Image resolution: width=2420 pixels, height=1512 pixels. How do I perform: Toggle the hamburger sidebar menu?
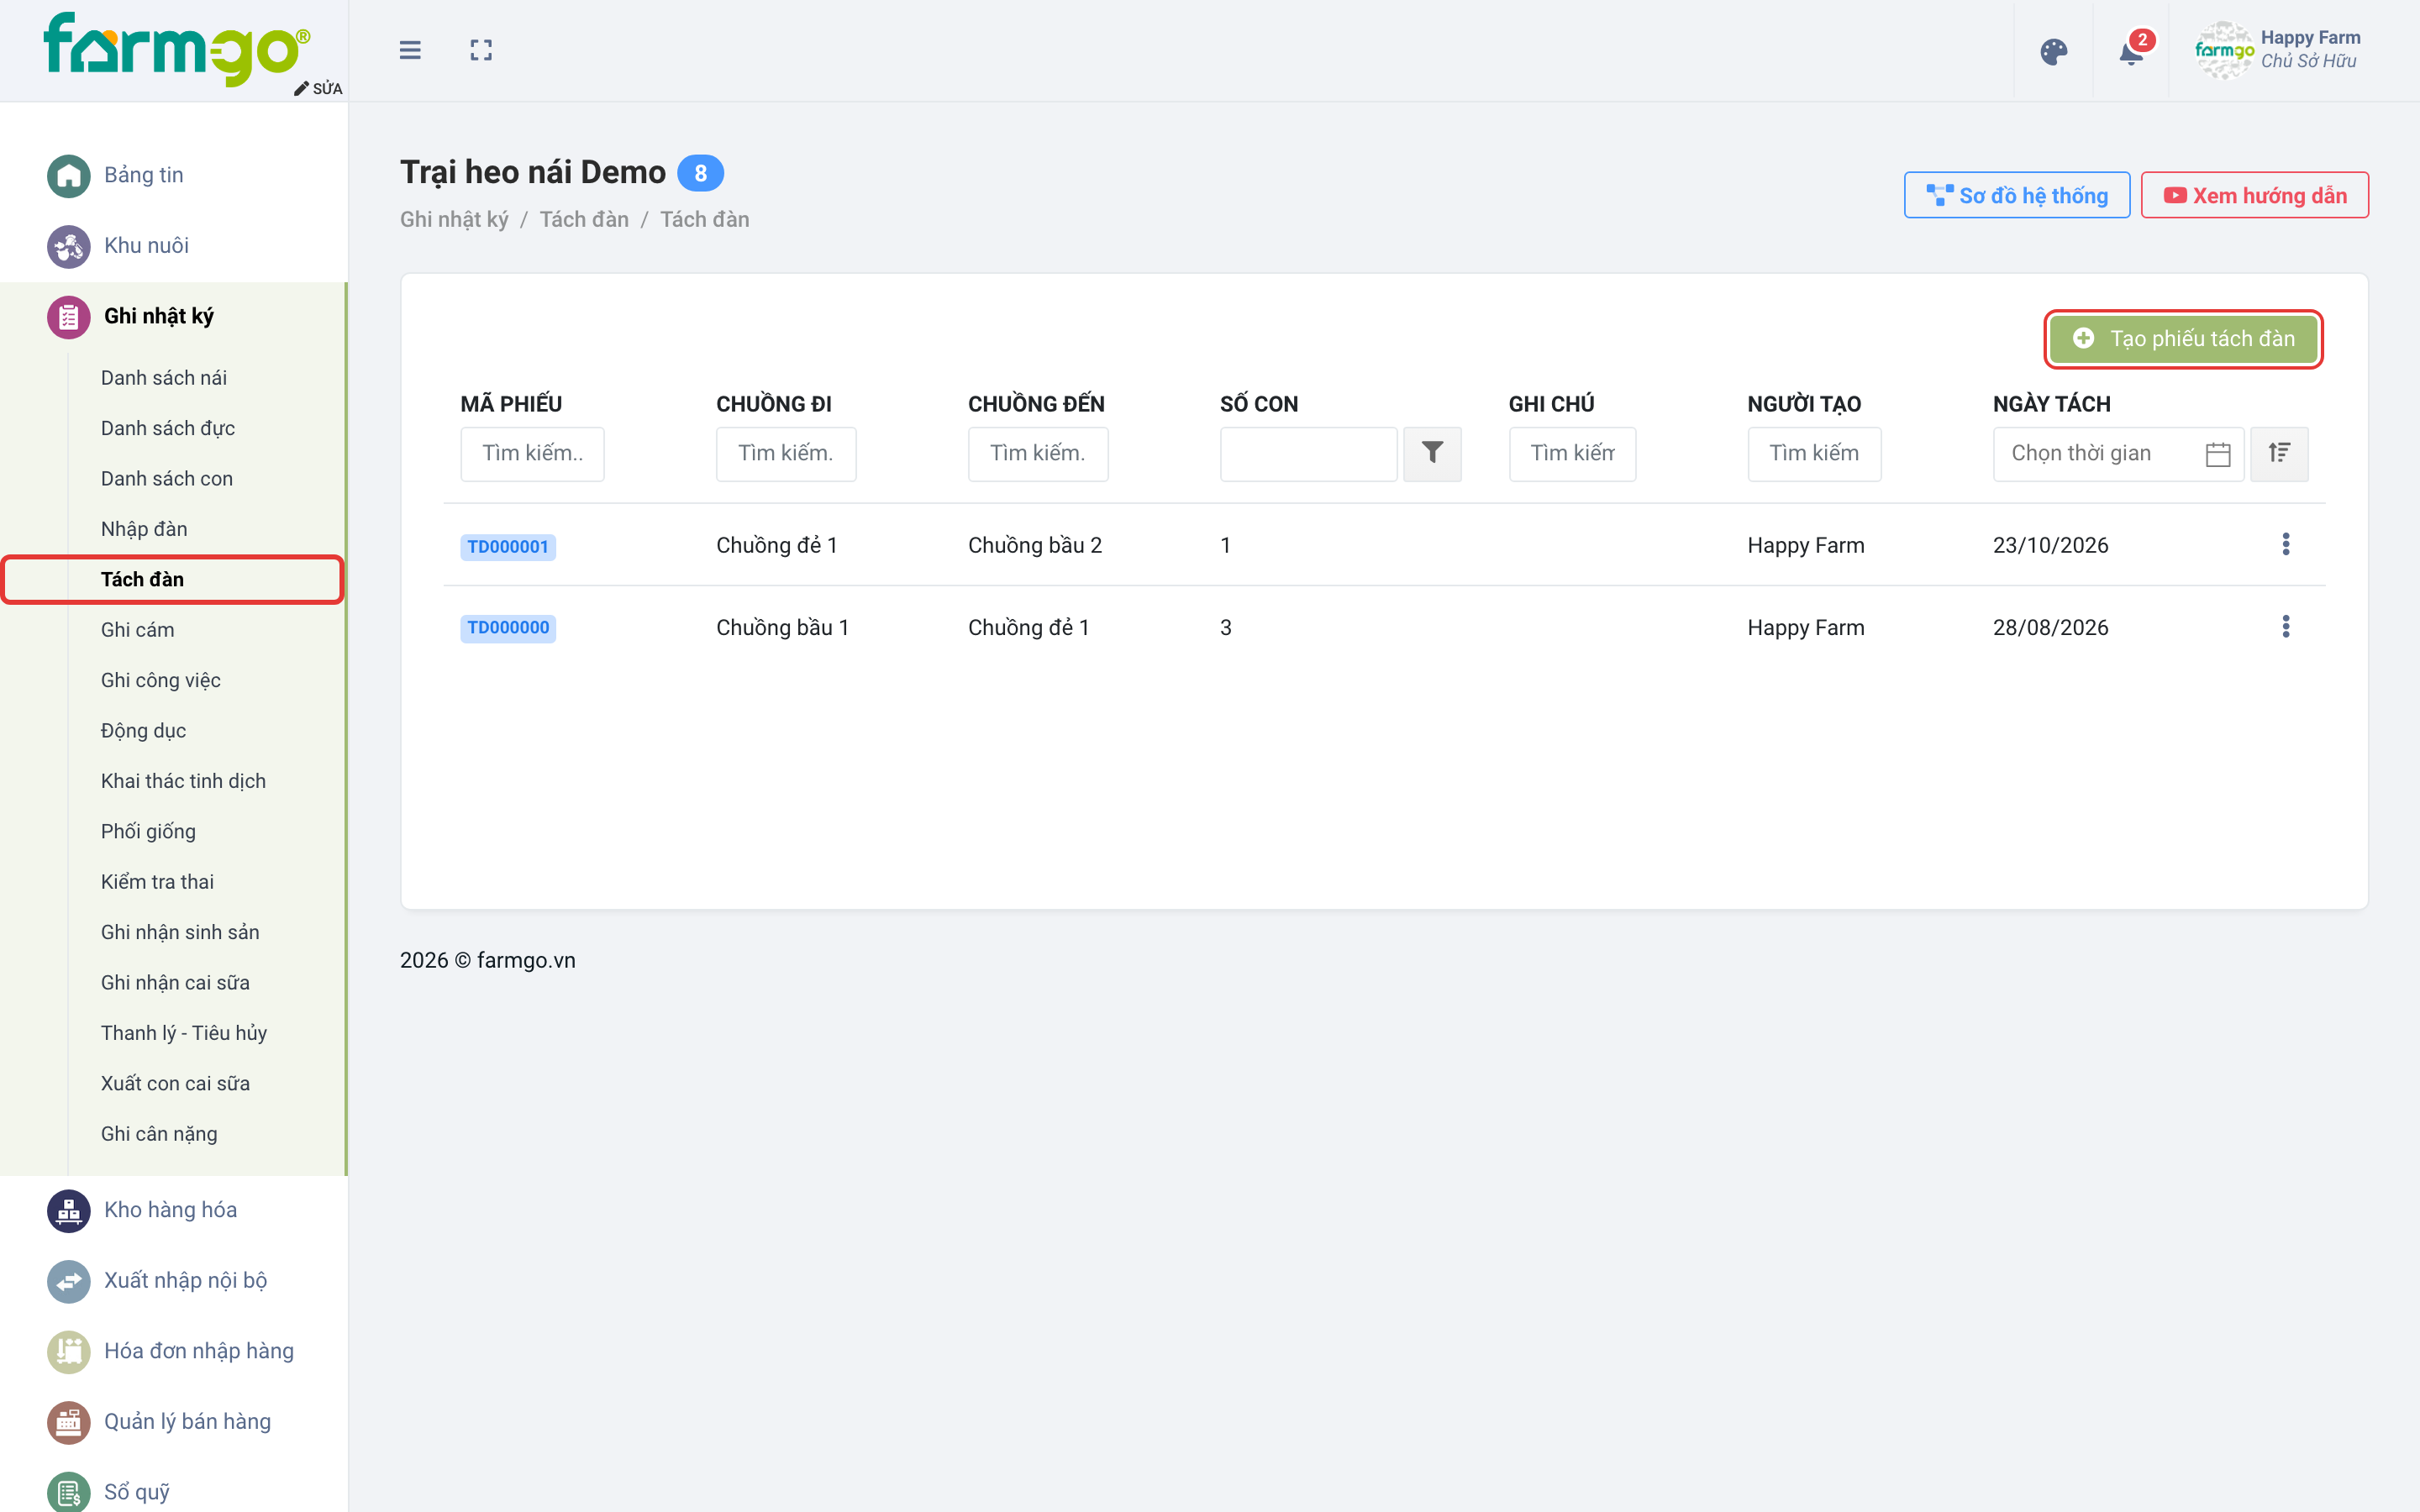(410, 50)
